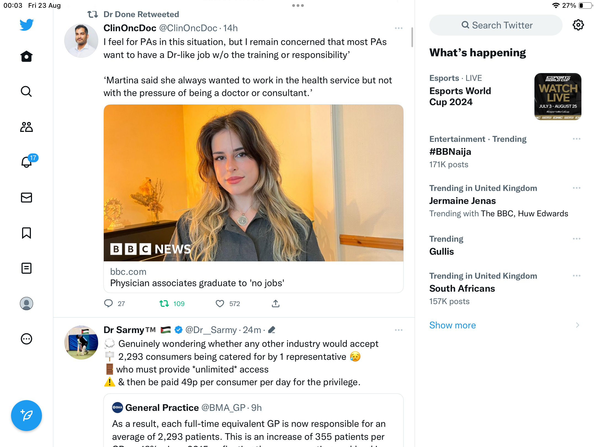Open the Home feed icon
596x447 pixels.
(26, 56)
